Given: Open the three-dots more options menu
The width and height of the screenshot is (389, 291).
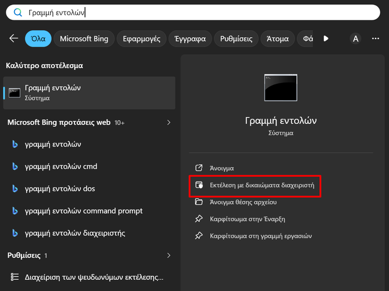Looking at the screenshot, I should [376, 39].
